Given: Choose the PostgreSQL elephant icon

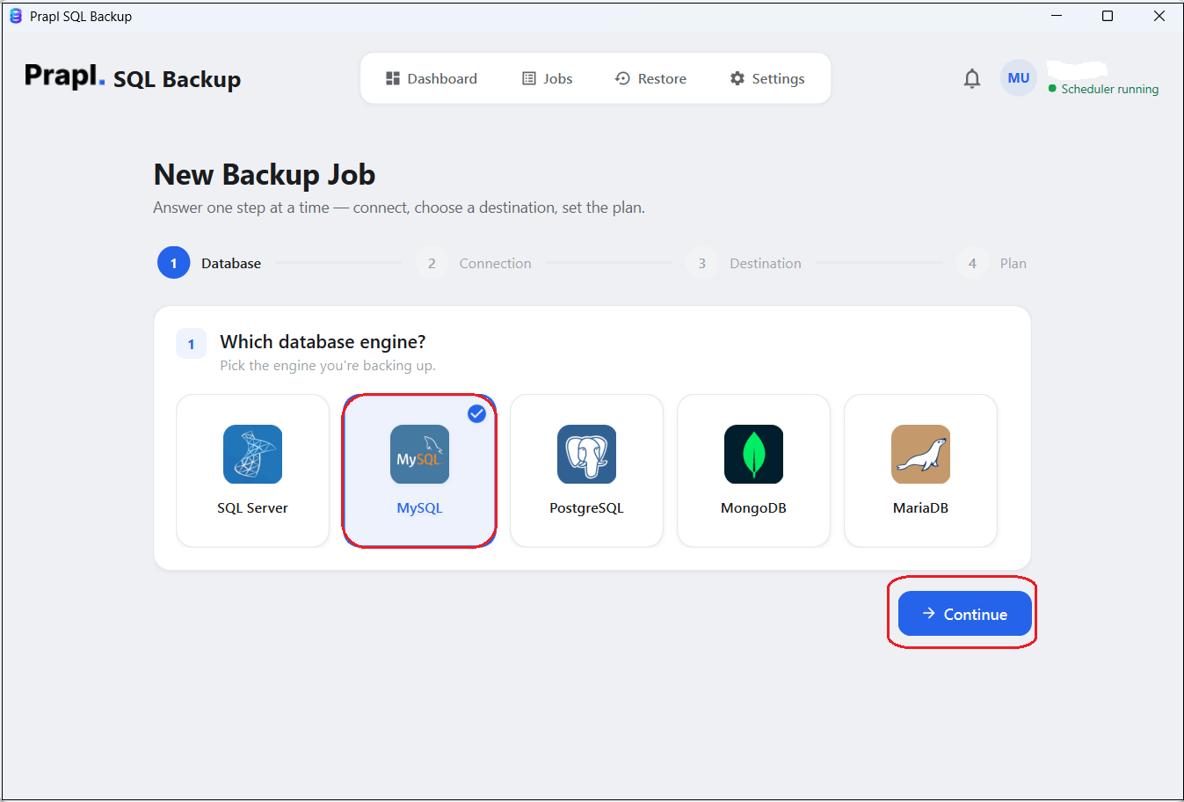Looking at the screenshot, I should (586, 454).
